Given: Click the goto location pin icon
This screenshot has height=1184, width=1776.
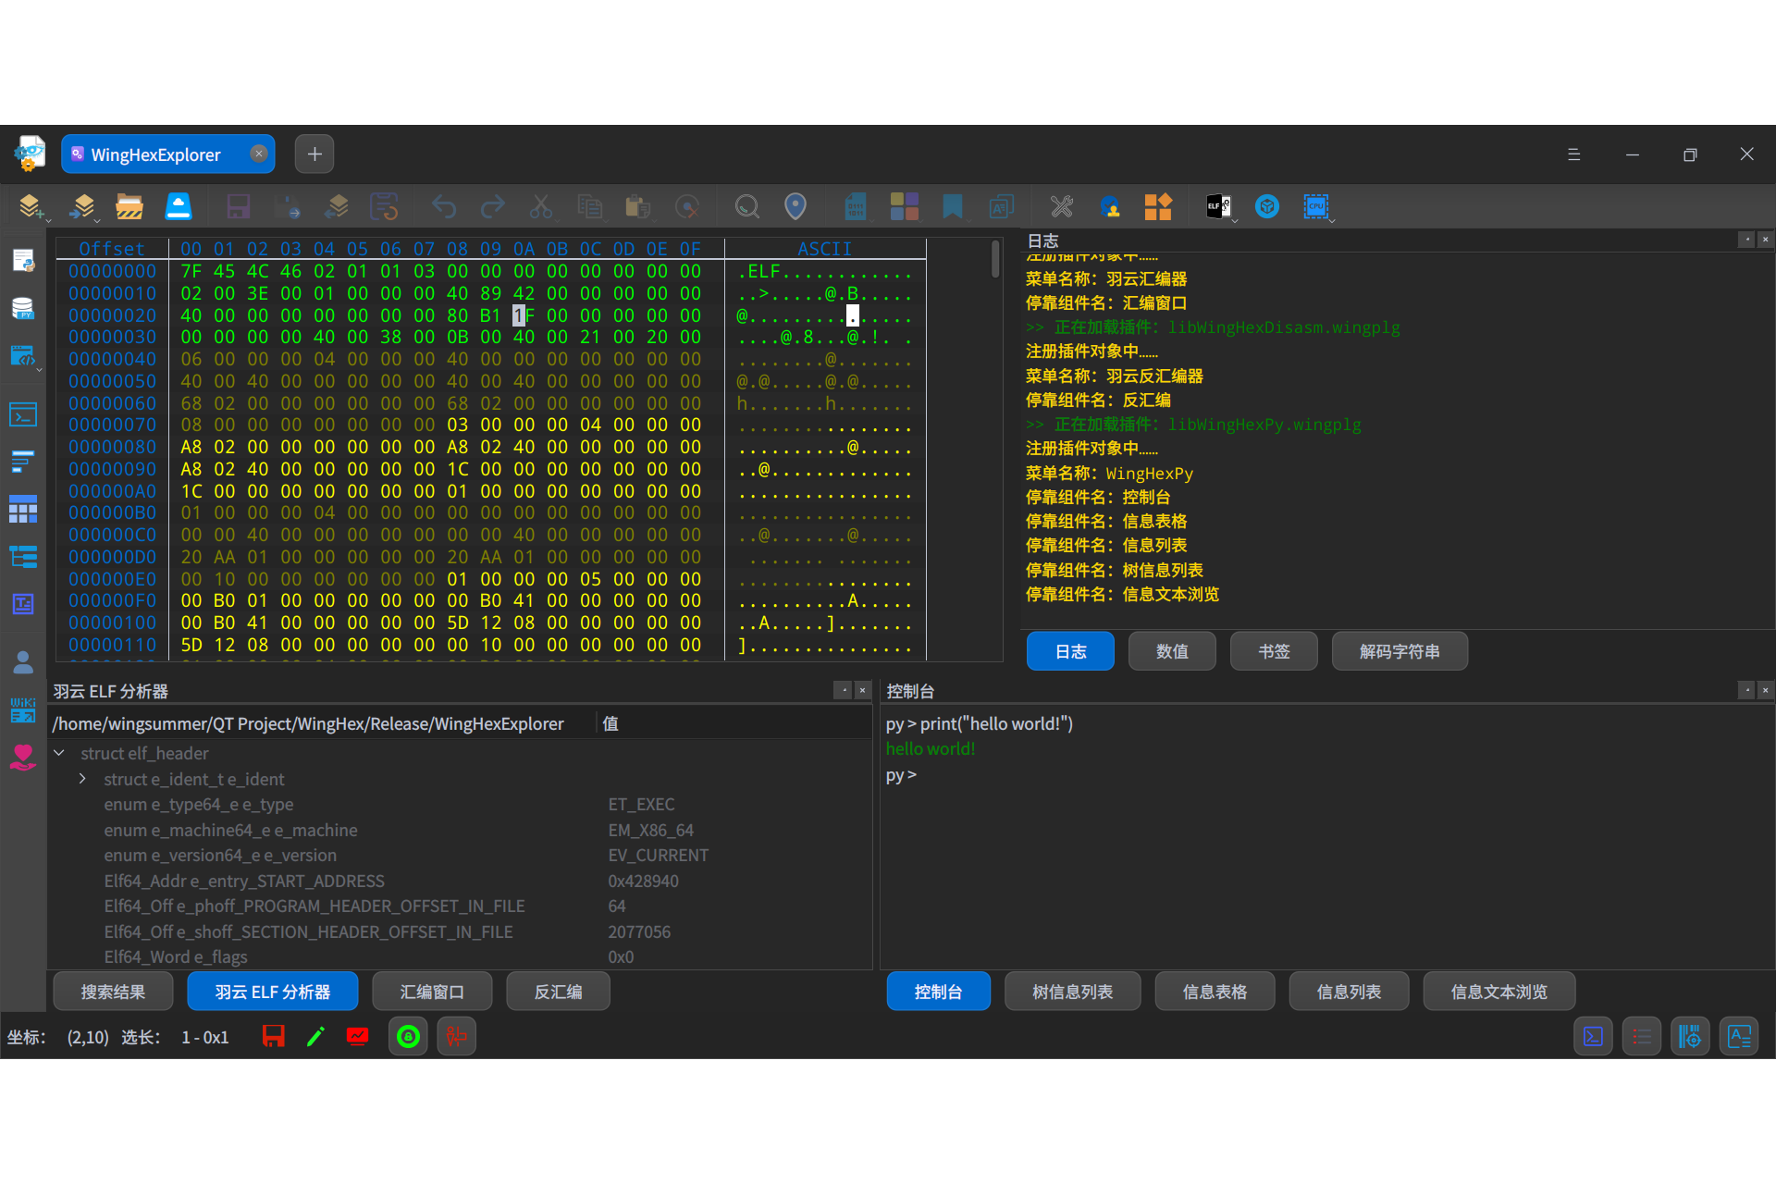Looking at the screenshot, I should coord(795,206).
